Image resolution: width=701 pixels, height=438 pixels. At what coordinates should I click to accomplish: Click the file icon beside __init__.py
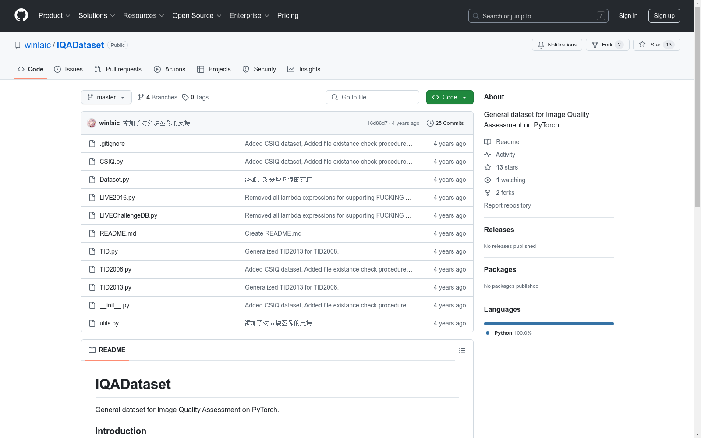pos(92,305)
